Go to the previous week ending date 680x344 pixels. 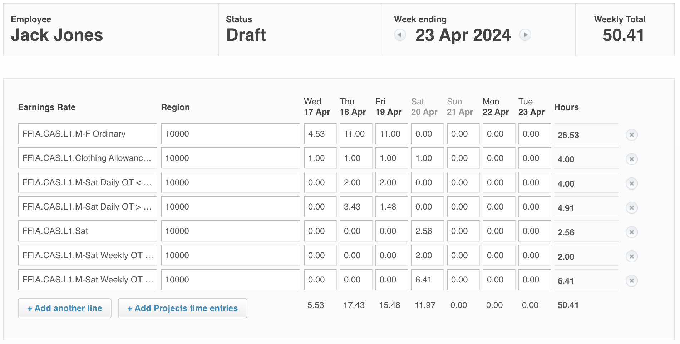click(x=400, y=35)
